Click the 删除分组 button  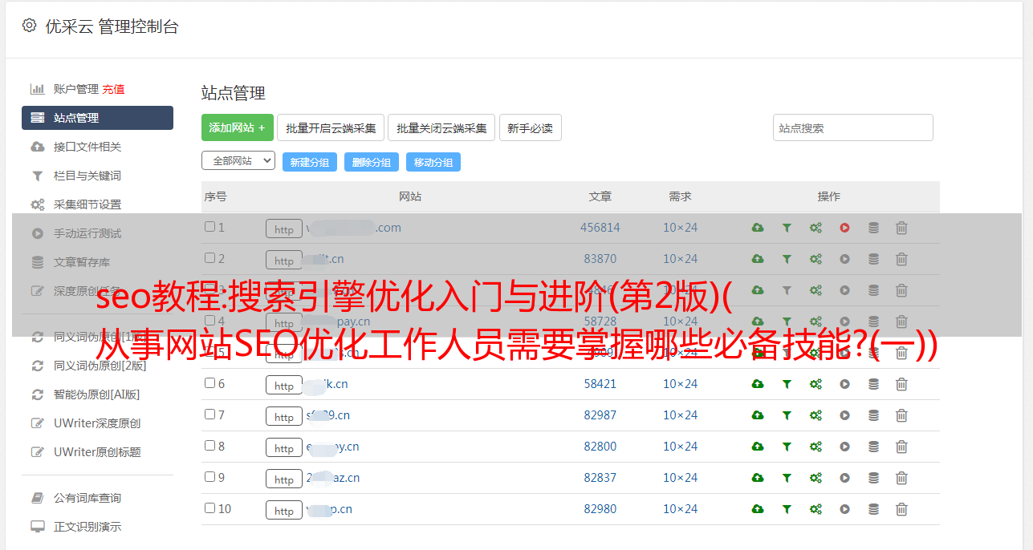coord(372,162)
